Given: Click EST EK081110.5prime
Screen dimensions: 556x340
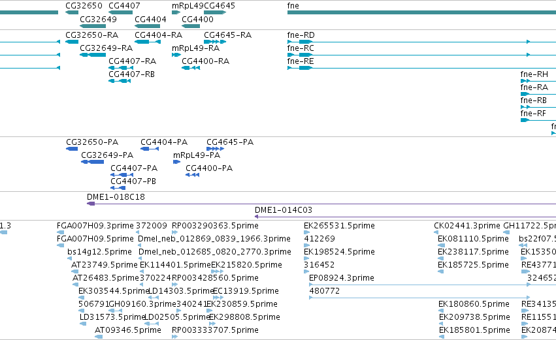Looking at the screenshot, I should (473, 239).
